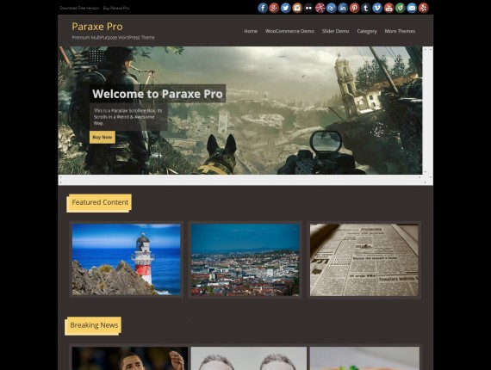
Task: Open the Category menu
Action: point(367,31)
